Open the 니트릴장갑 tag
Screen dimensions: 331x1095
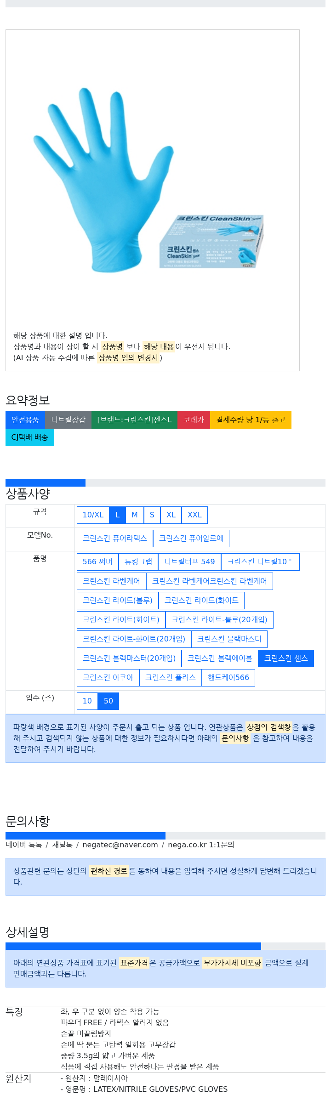pyautogui.click(x=68, y=420)
